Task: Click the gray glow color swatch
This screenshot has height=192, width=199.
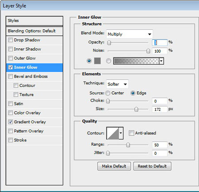Action: pyautogui.click(x=97, y=61)
